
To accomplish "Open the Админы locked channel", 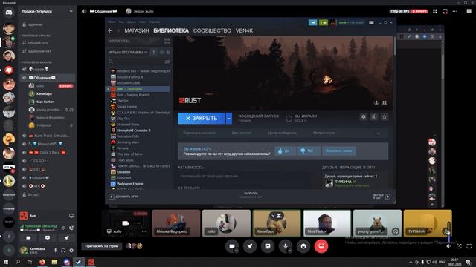I will pyautogui.click(x=47, y=24).
